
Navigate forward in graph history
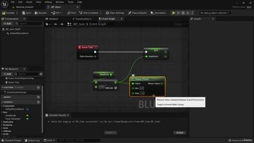62,24
